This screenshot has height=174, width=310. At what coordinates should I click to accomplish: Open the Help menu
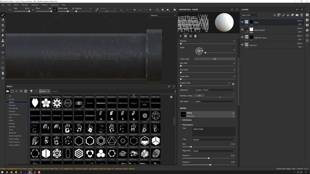pos(63,5)
